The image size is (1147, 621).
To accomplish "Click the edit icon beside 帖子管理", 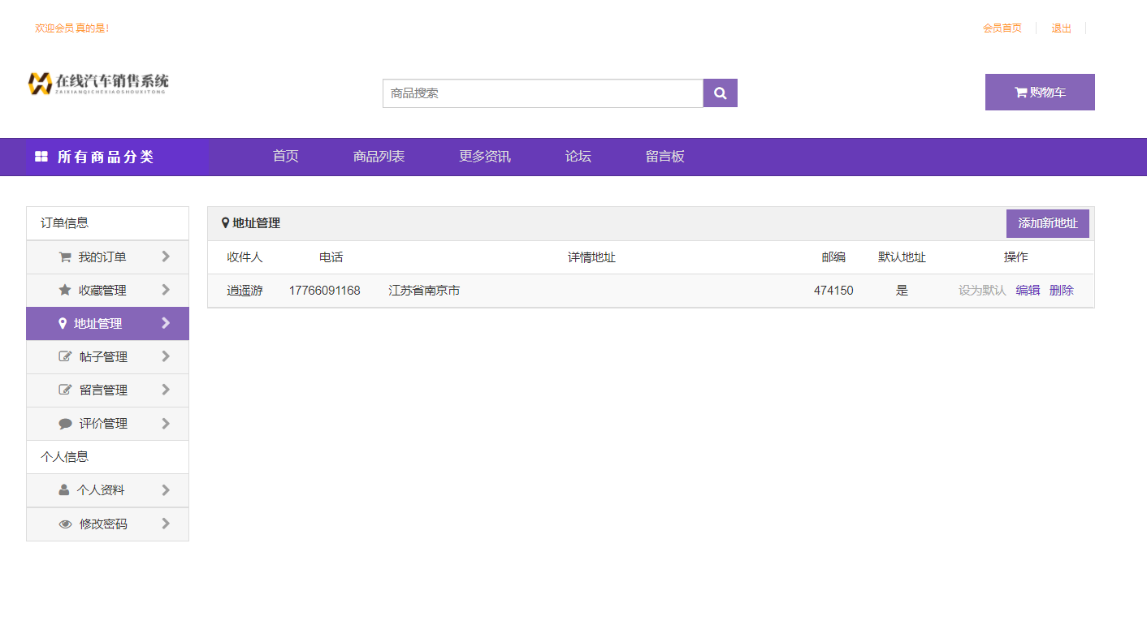I will point(64,356).
